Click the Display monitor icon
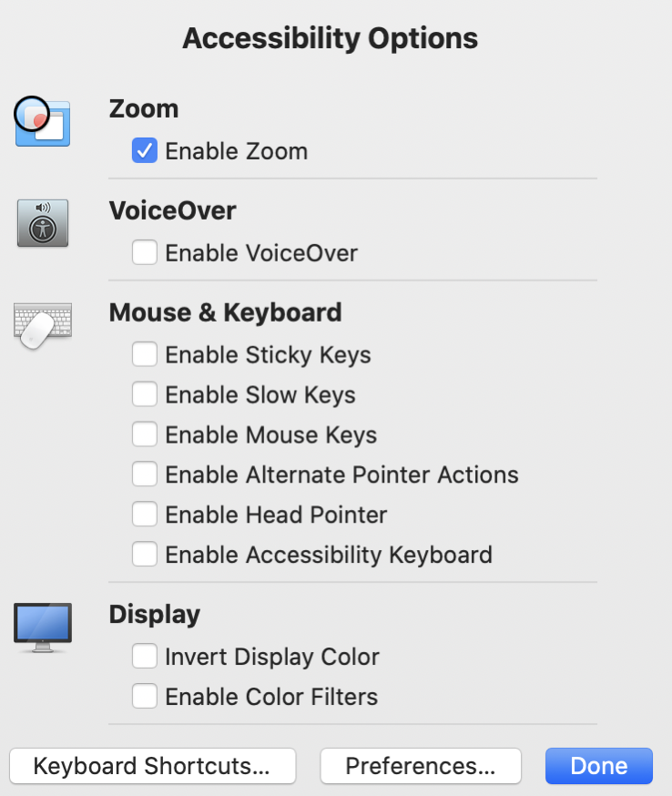 43,627
